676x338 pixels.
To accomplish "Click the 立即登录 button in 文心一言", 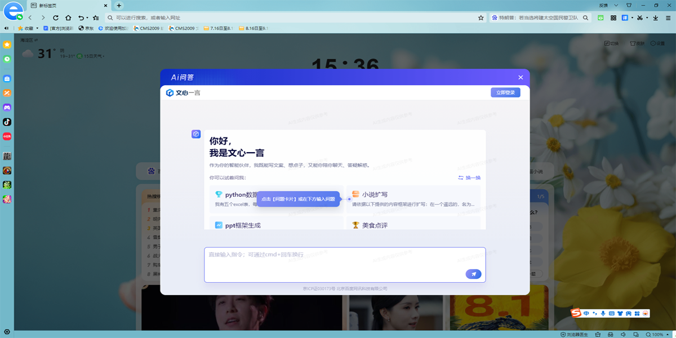I will click(505, 92).
